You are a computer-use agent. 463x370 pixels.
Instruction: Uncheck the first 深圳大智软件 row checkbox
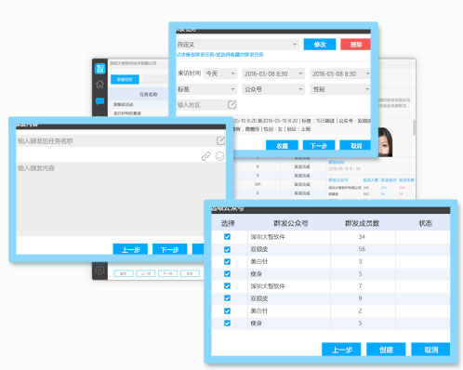[x=227, y=237]
